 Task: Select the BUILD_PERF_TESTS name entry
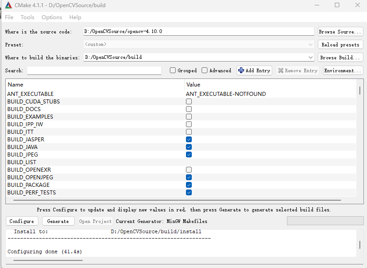click(32, 192)
